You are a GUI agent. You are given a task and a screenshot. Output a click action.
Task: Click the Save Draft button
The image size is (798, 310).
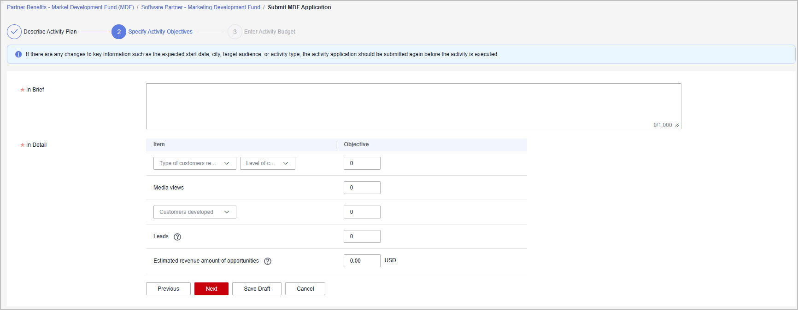click(257, 289)
